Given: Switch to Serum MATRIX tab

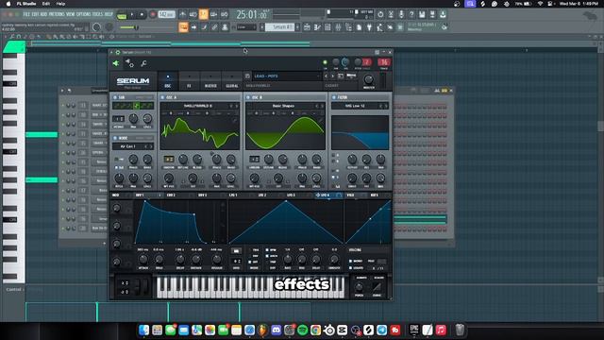Looking at the screenshot, I should click(210, 81).
